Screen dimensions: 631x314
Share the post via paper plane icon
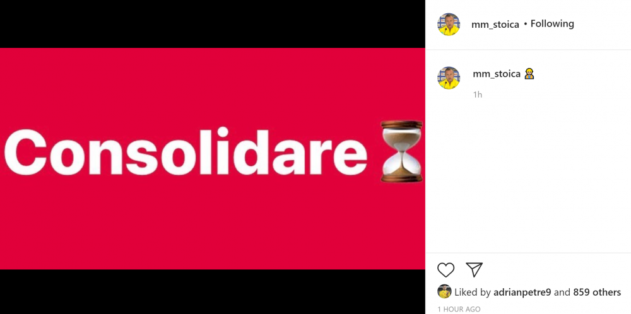474,269
